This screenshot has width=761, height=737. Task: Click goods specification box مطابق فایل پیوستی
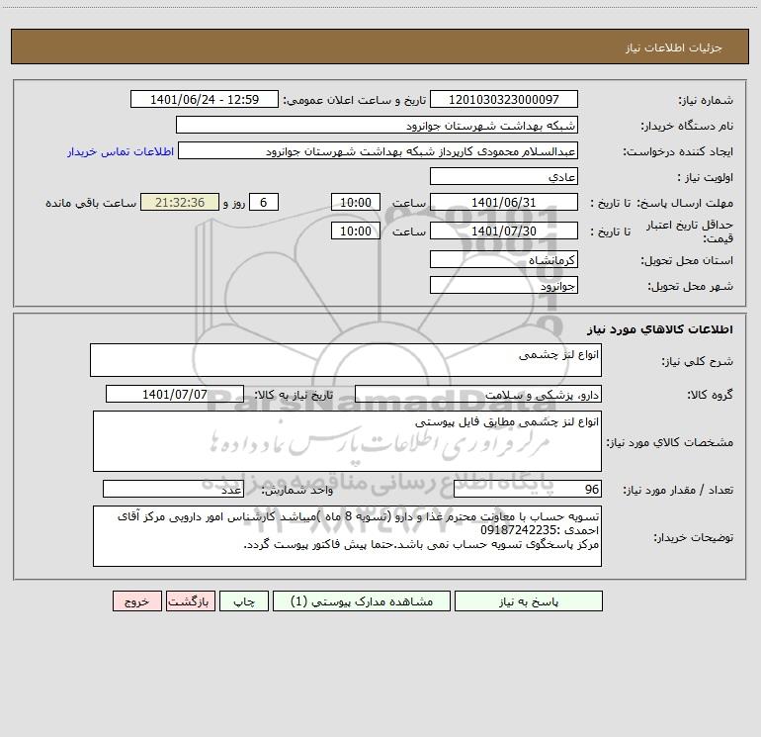point(347,441)
